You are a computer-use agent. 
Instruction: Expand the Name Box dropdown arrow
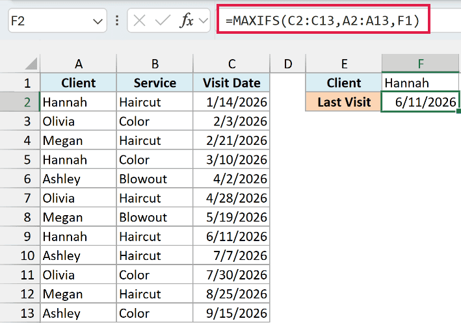[x=98, y=21]
